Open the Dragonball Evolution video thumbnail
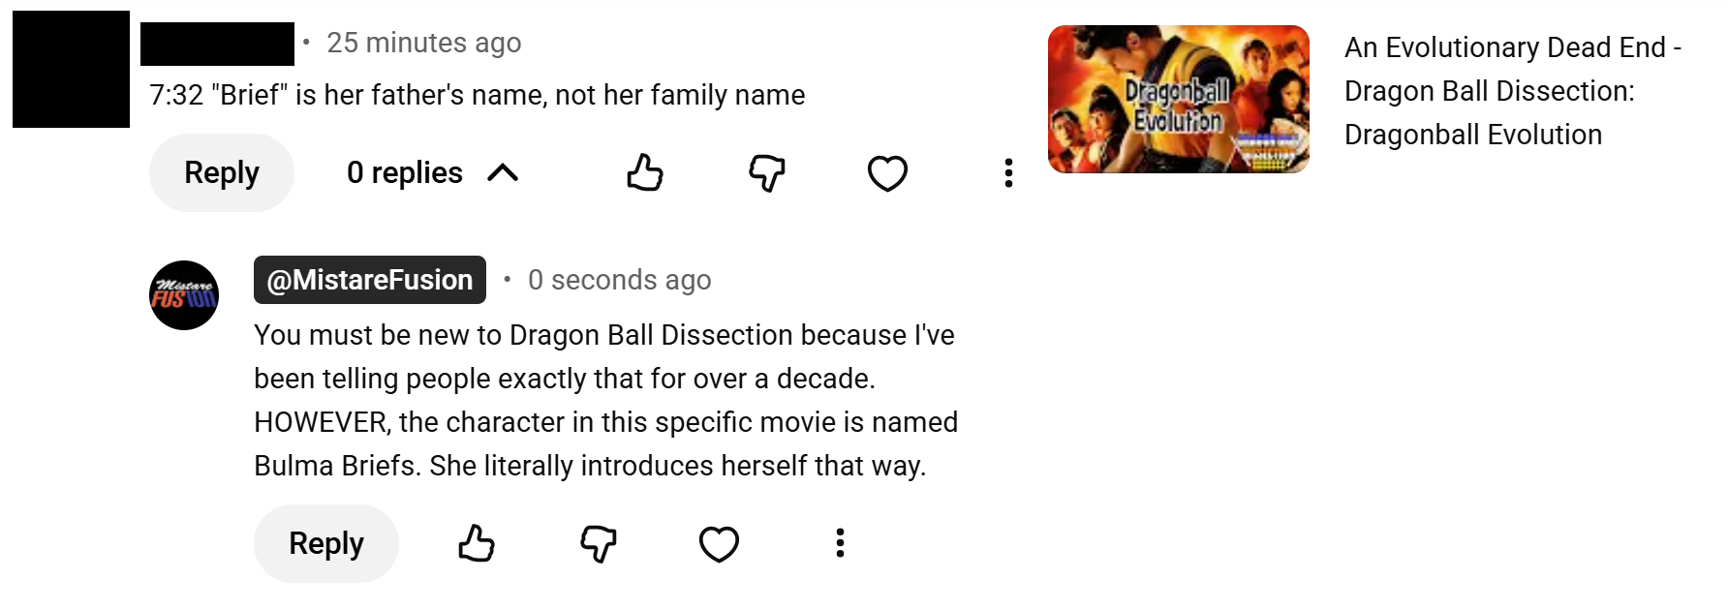Image resolution: width=1729 pixels, height=610 pixels. 1179,100
